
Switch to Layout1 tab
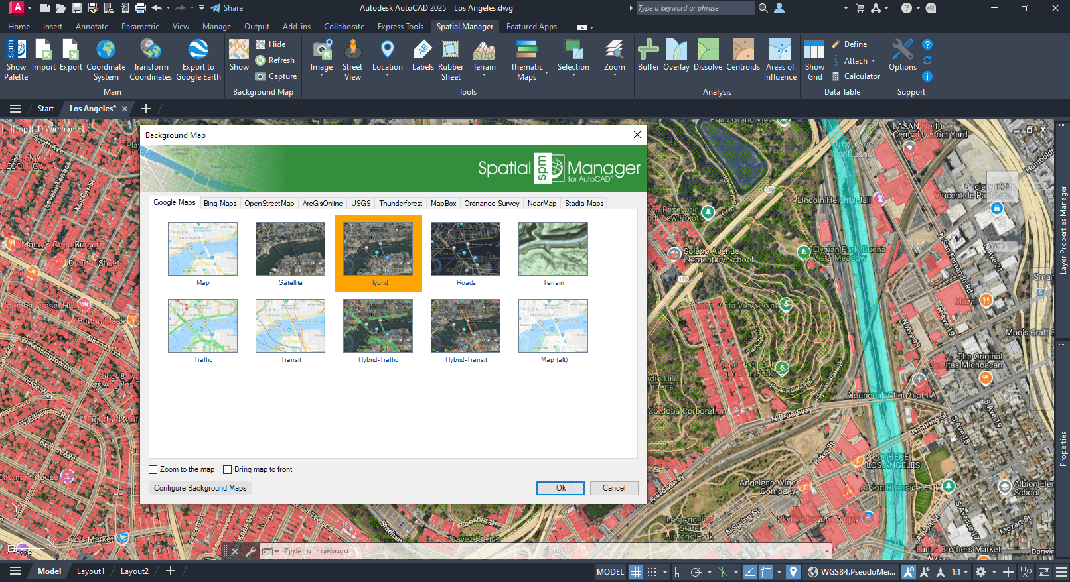[x=90, y=571]
